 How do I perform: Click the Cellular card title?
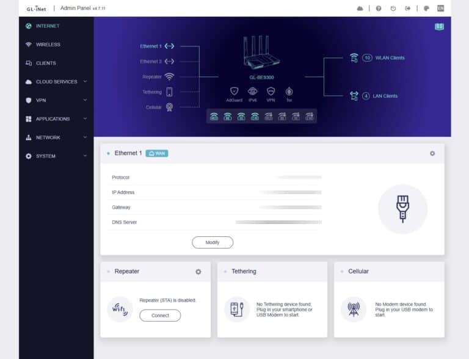(x=358, y=271)
